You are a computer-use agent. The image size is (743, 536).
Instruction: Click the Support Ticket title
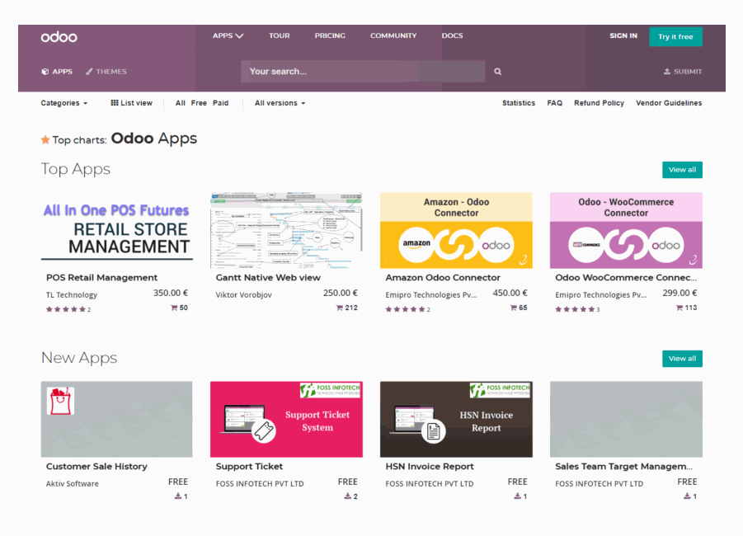point(249,467)
